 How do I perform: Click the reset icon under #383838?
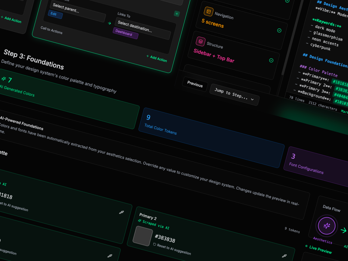(154, 244)
